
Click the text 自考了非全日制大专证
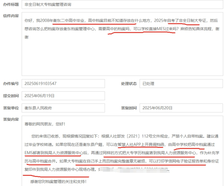186,21
